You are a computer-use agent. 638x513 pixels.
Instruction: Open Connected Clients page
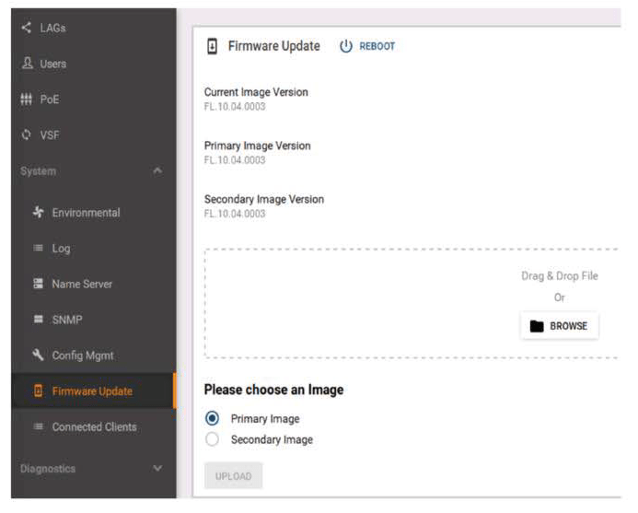click(93, 426)
